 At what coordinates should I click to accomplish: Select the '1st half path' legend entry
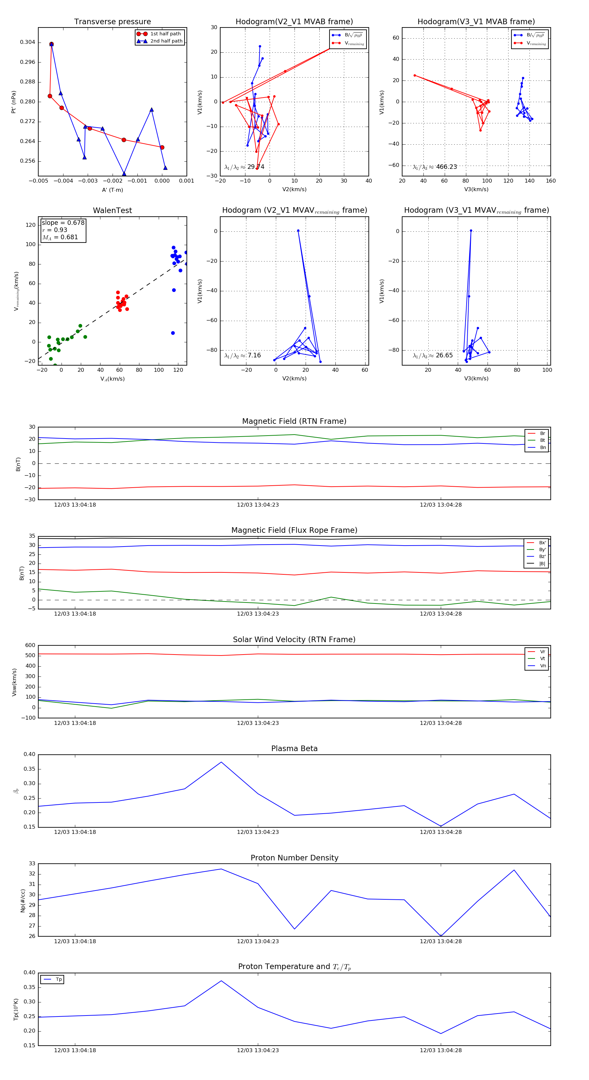coord(159,34)
